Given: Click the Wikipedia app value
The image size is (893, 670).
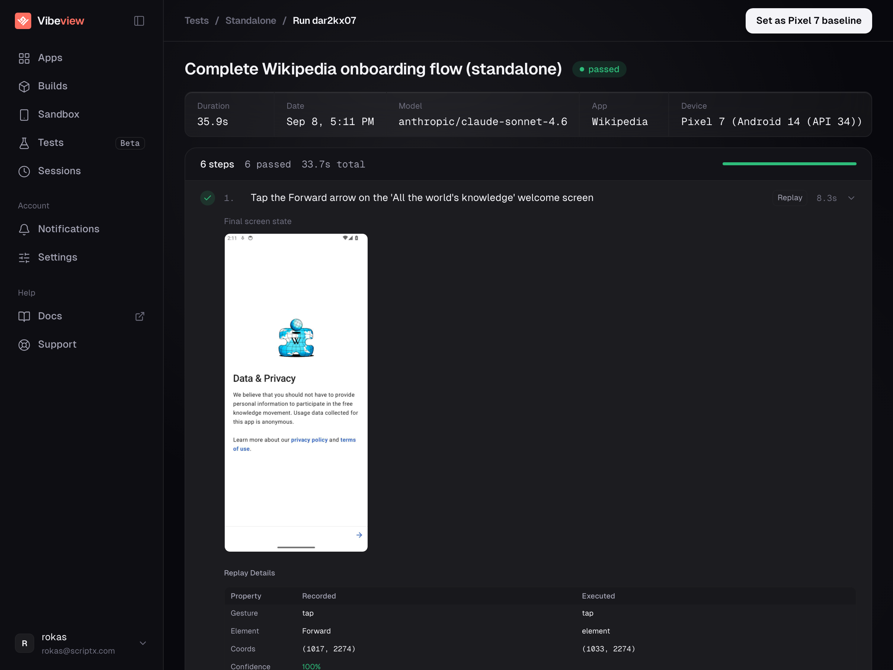Looking at the screenshot, I should coord(620,122).
